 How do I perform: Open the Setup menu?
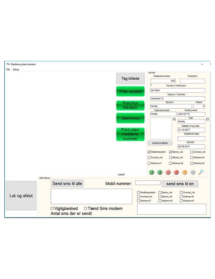click(x=16, y=69)
